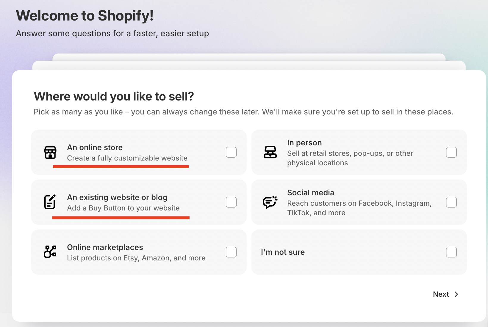The width and height of the screenshot is (488, 327).
Task: Click the Online marketplaces network icon
Action: [x=50, y=251]
